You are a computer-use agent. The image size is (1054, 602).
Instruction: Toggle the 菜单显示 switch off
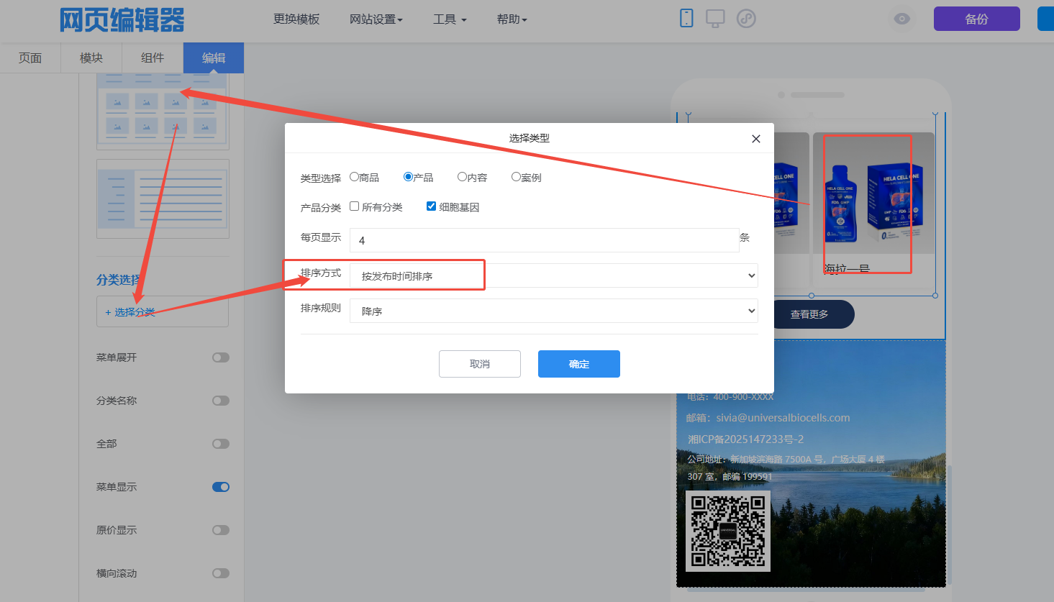point(221,487)
